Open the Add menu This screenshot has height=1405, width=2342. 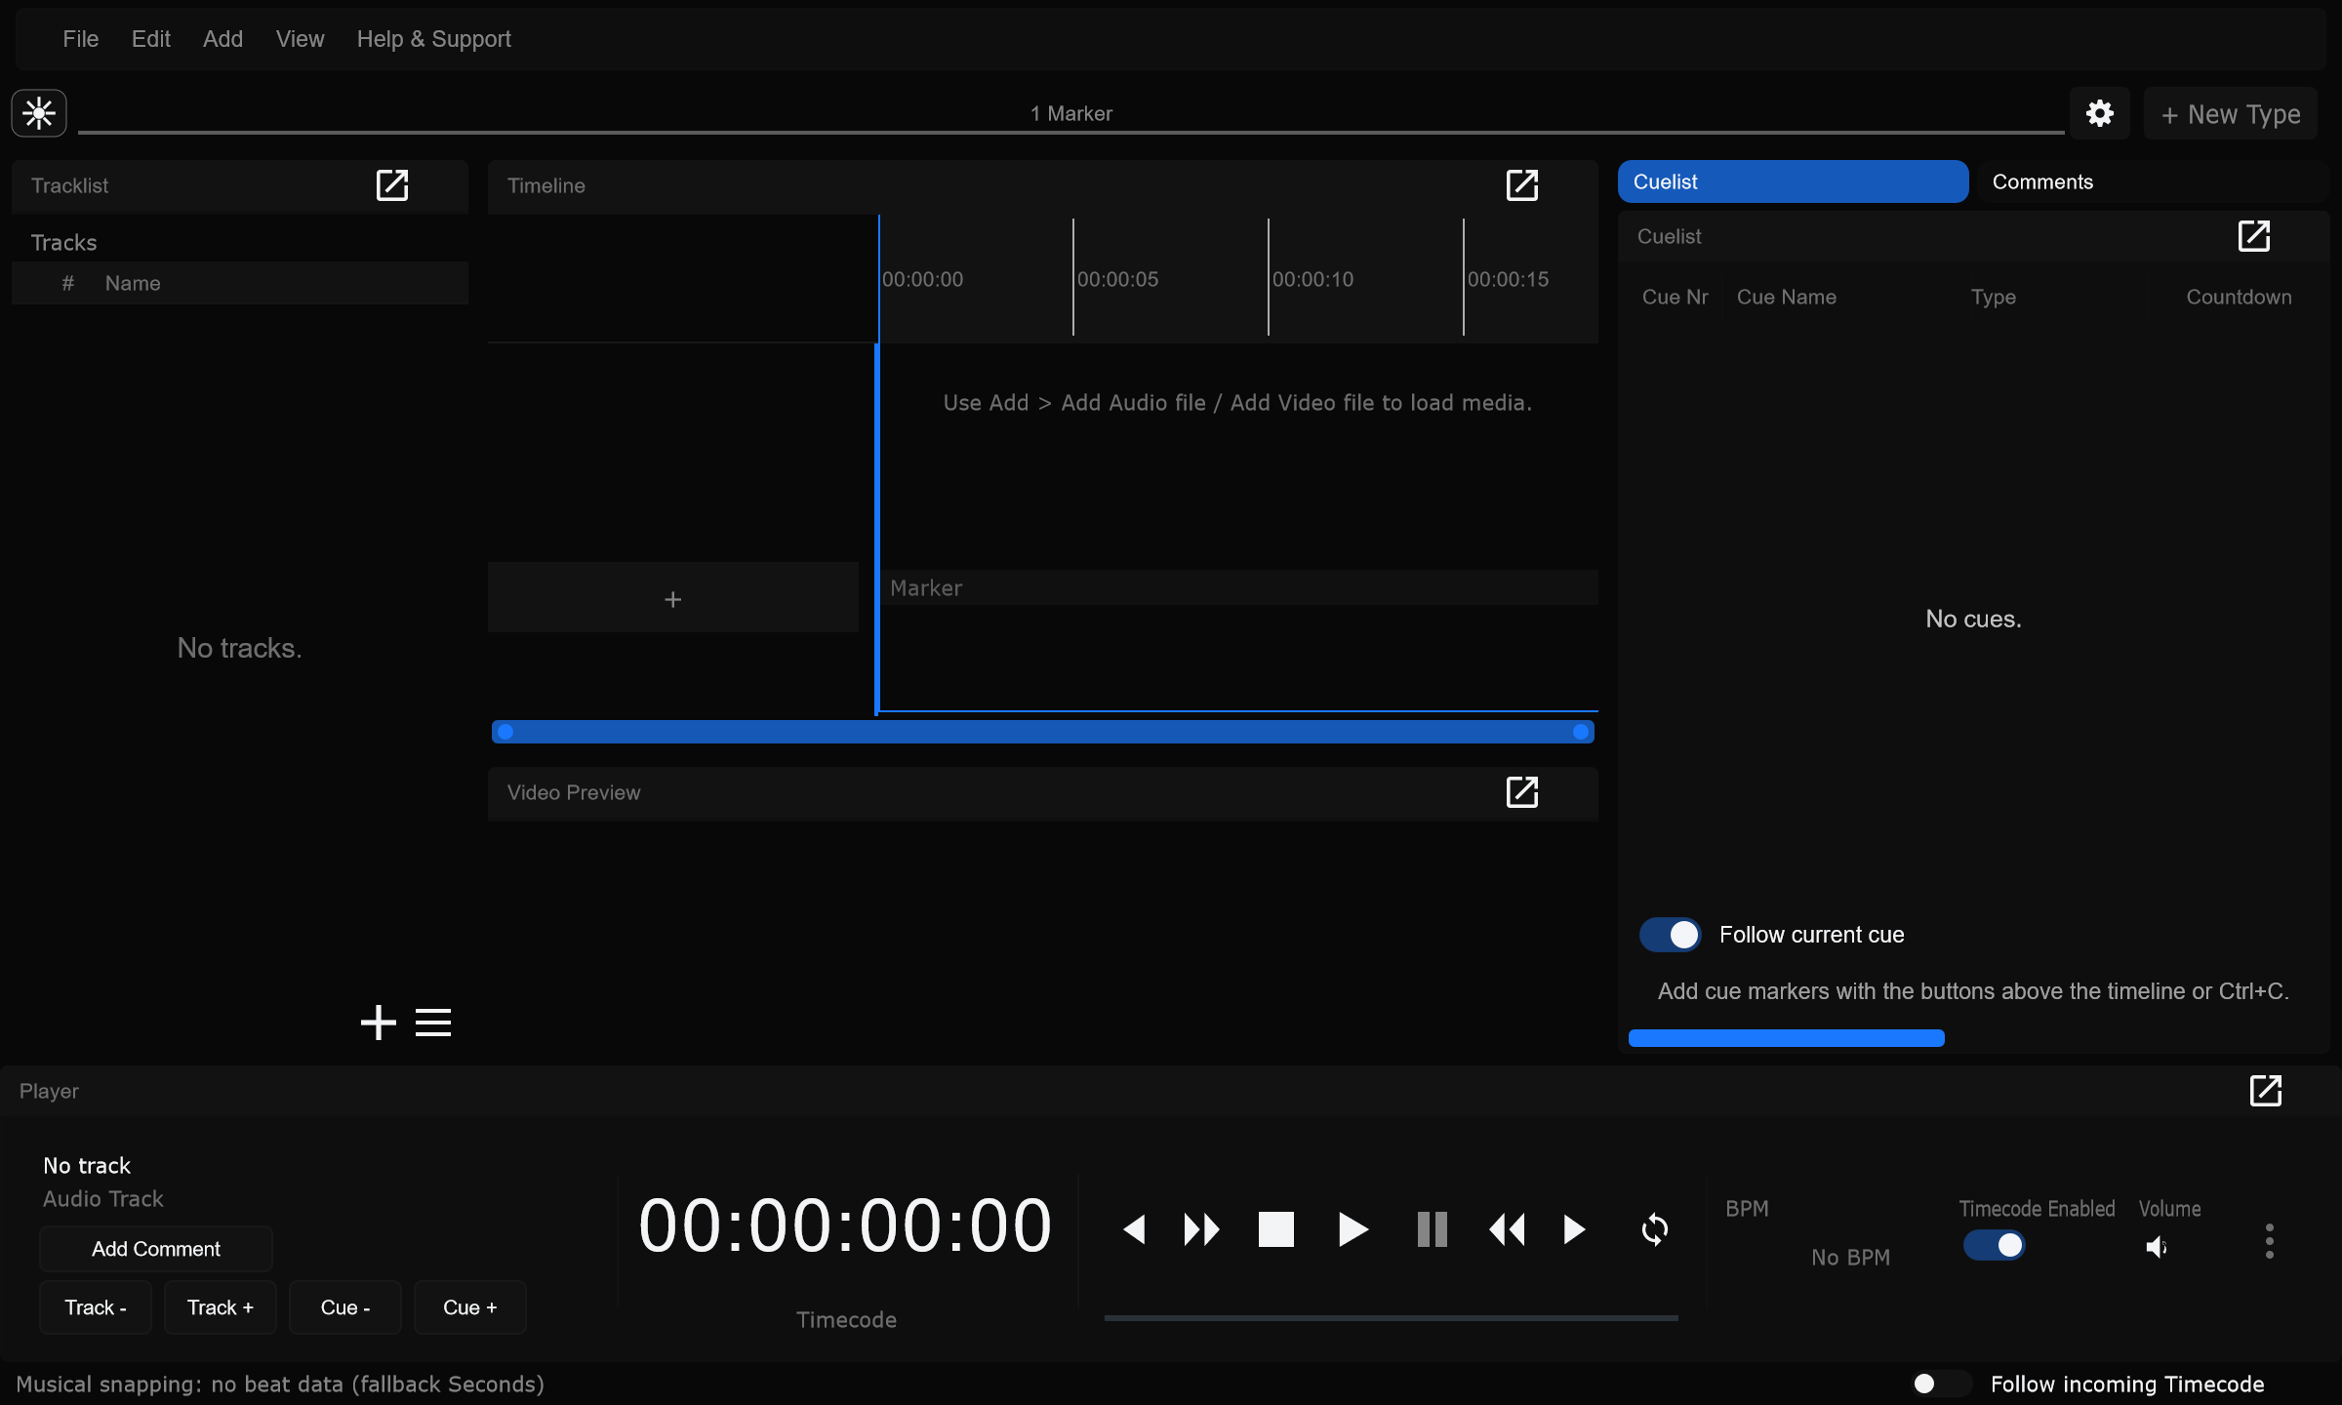tap(222, 39)
